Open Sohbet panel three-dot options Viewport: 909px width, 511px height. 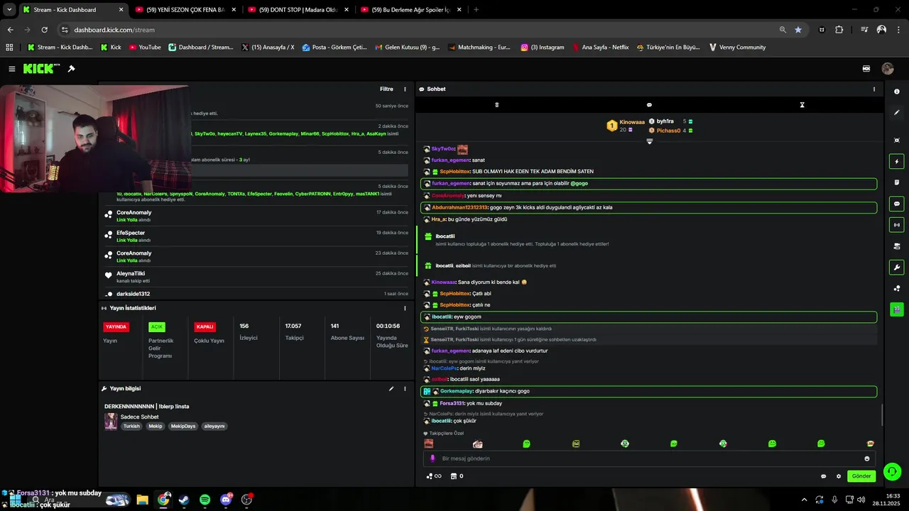[874, 89]
